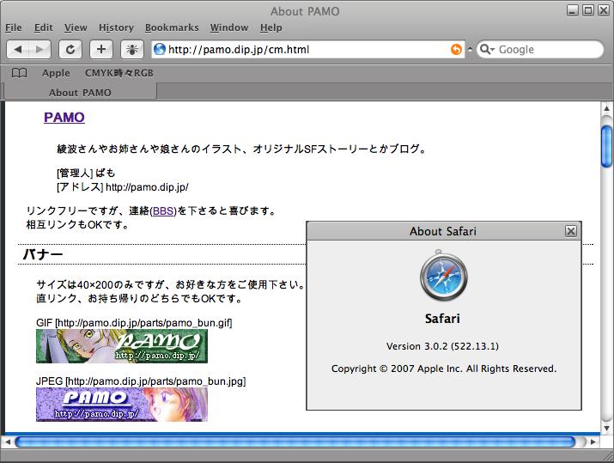
Task: Click the Safari compass icon in About dialog
Action: 443,276
